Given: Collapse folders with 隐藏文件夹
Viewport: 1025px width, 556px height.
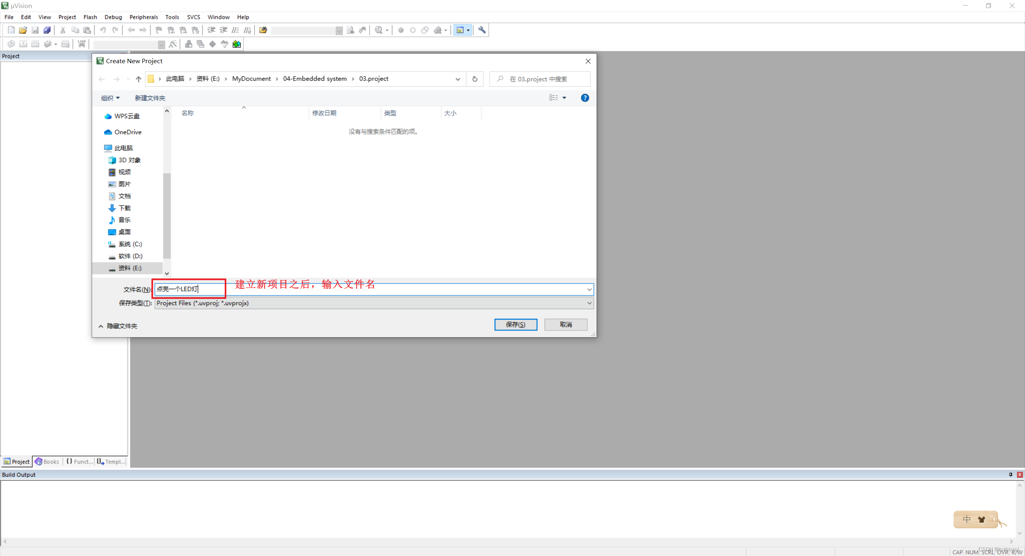Looking at the screenshot, I should coord(118,326).
